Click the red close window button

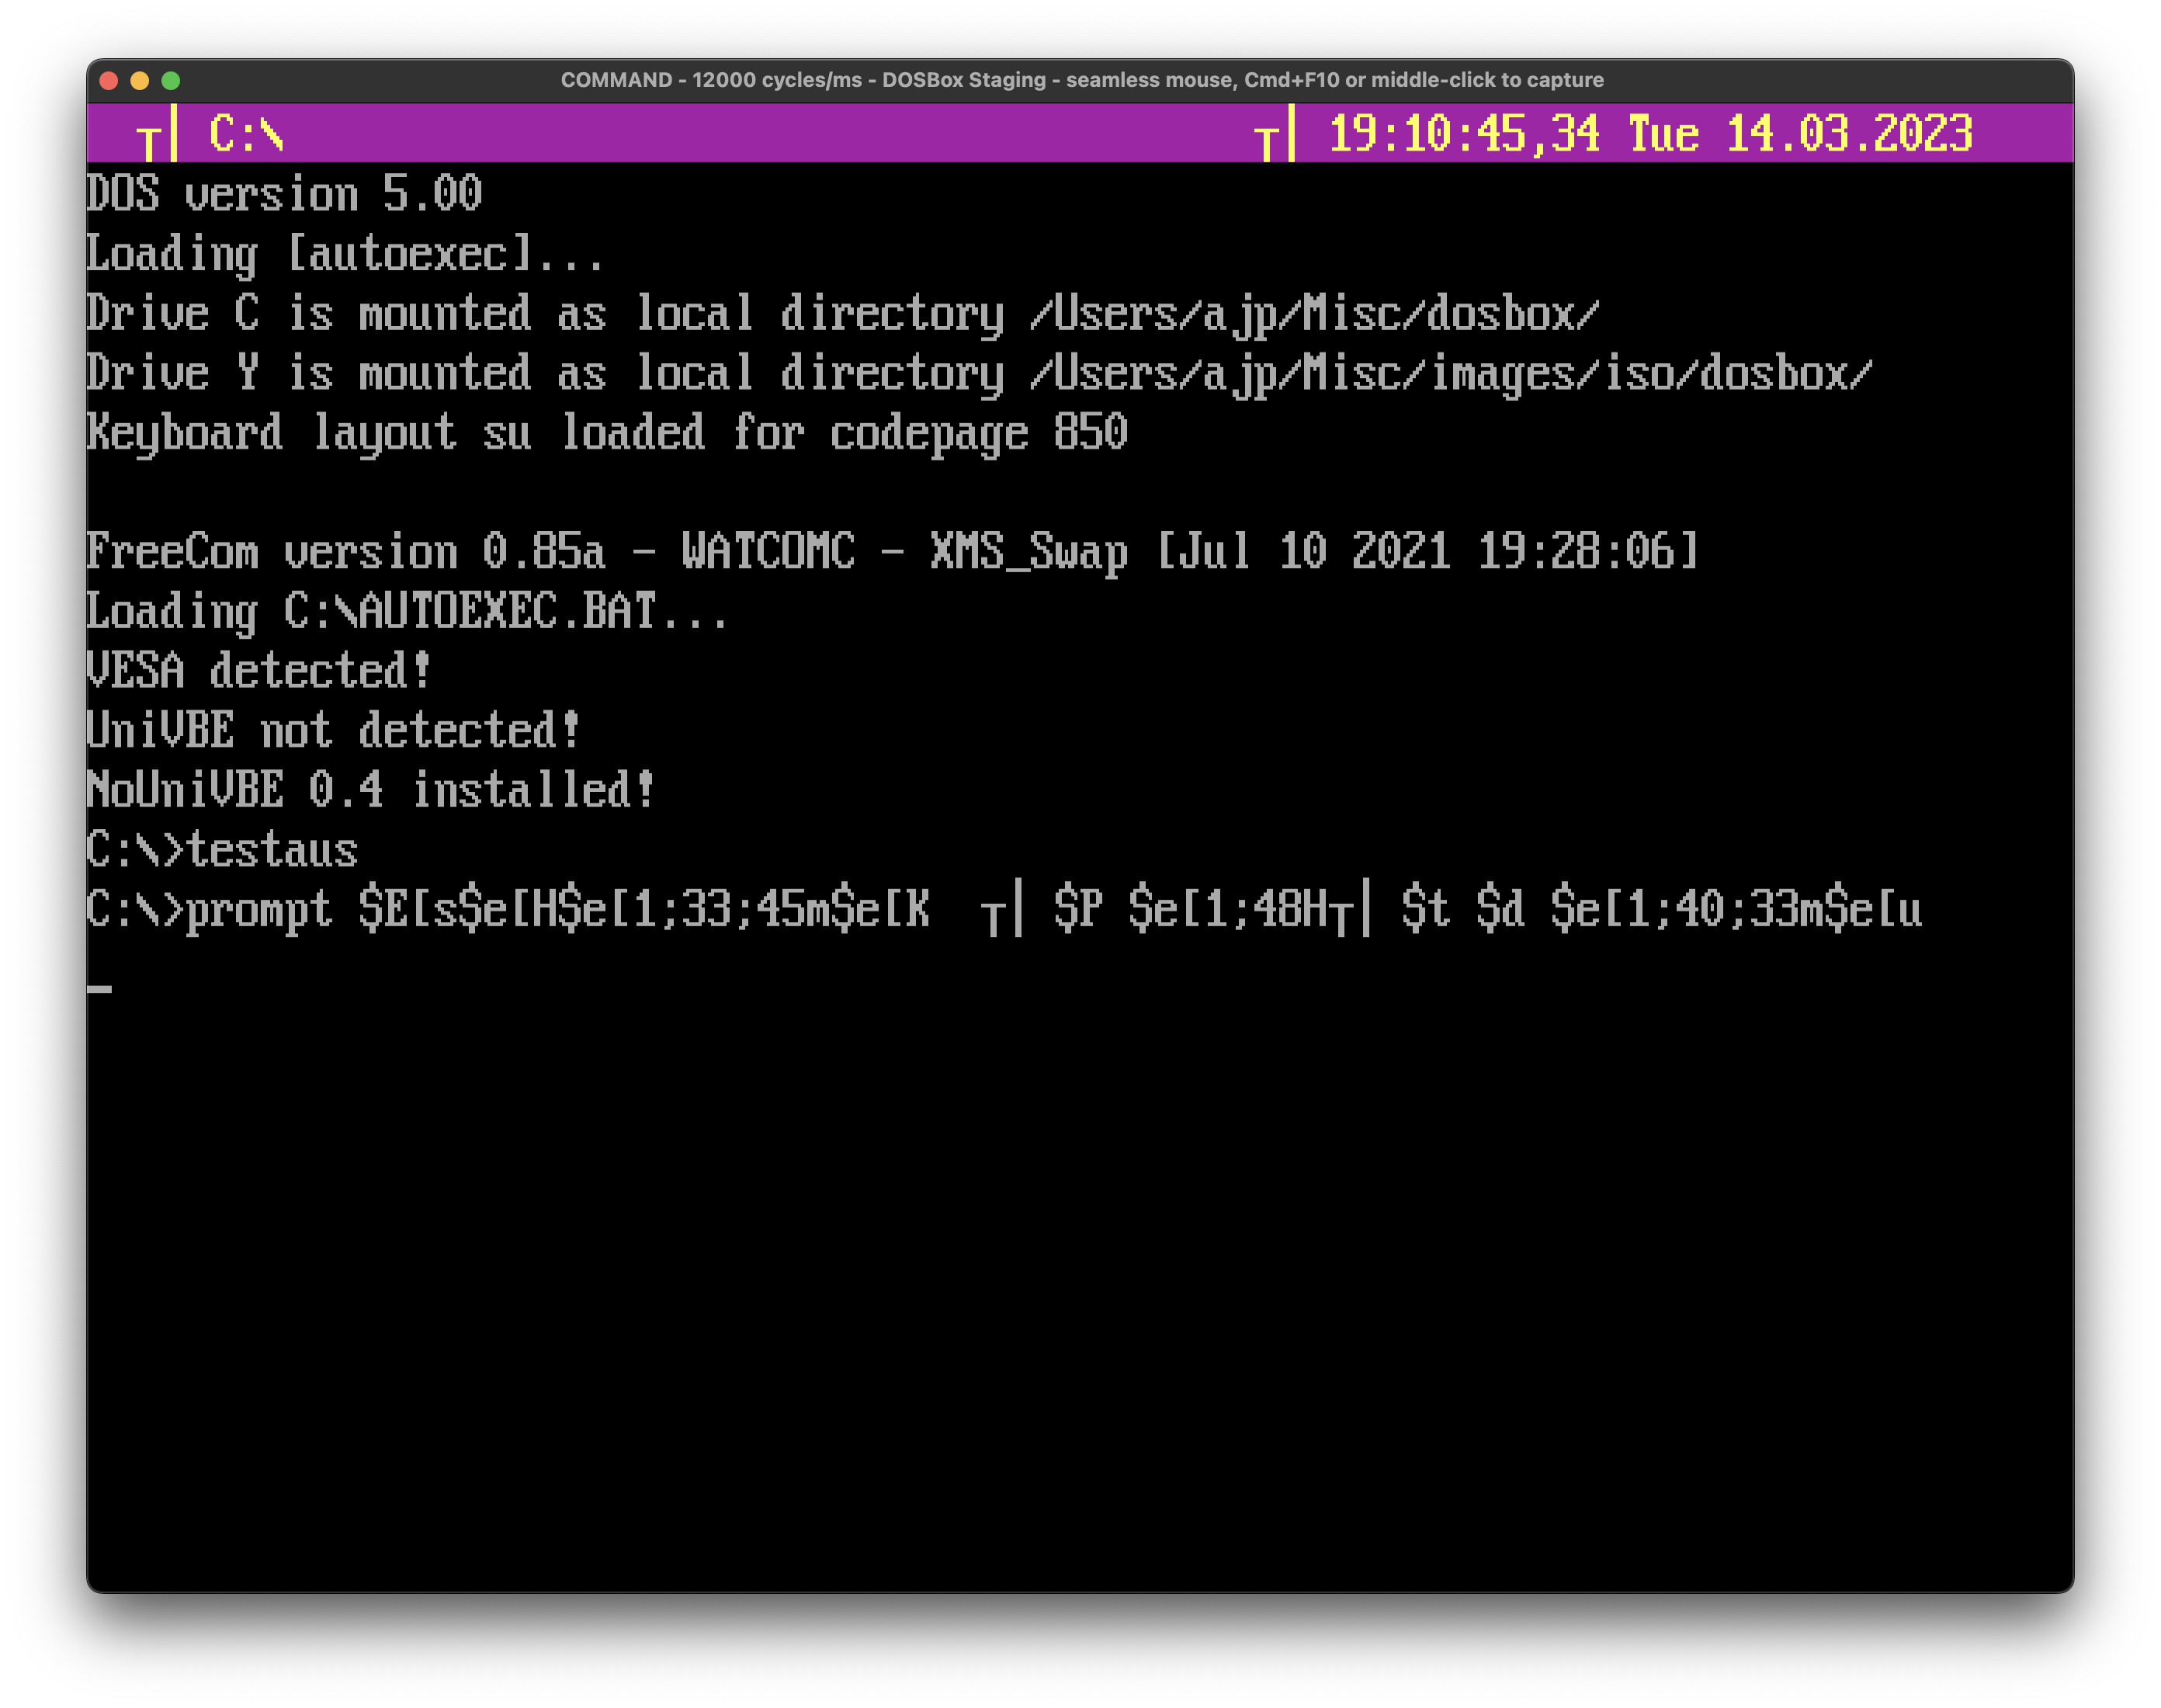110,81
